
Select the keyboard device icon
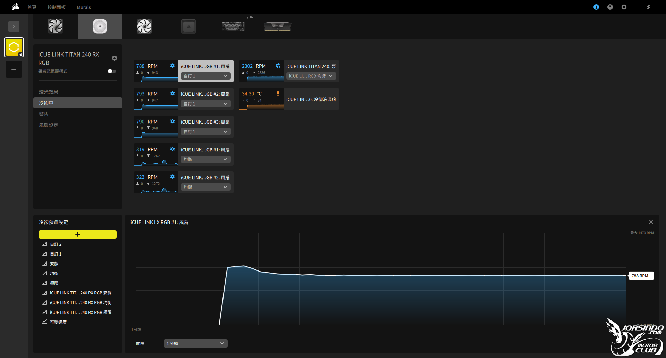coord(233,26)
